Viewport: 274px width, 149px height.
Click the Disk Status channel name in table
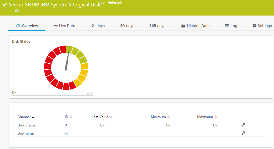[x=26, y=125]
